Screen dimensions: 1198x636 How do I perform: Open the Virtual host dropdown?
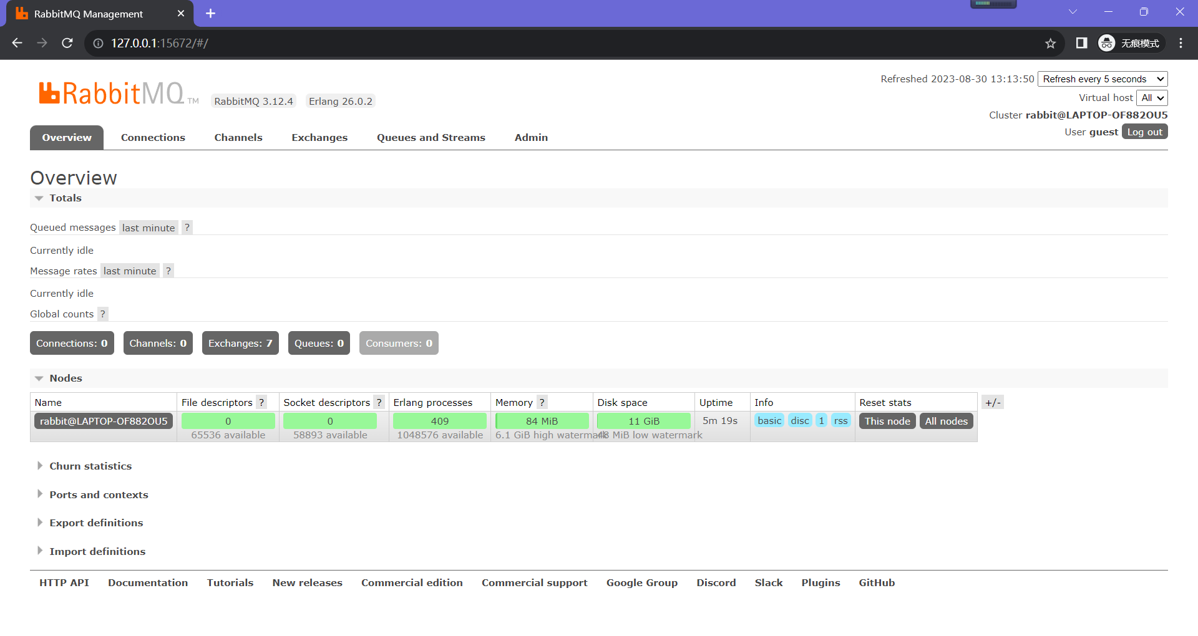(1152, 98)
